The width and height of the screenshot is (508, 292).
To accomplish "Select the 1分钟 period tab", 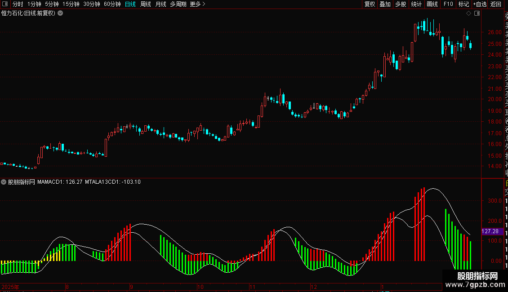I will pyautogui.click(x=34, y=4).
